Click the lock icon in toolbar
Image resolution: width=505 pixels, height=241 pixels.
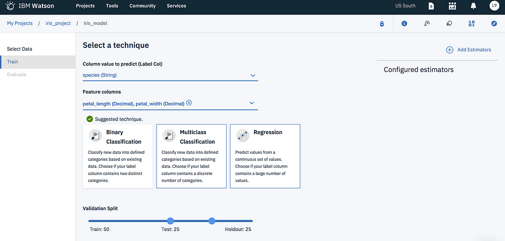pos(382,24)
